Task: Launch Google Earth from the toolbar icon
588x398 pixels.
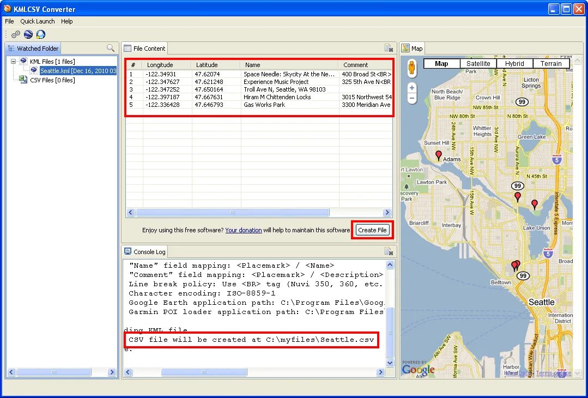Action: (28, 34)
